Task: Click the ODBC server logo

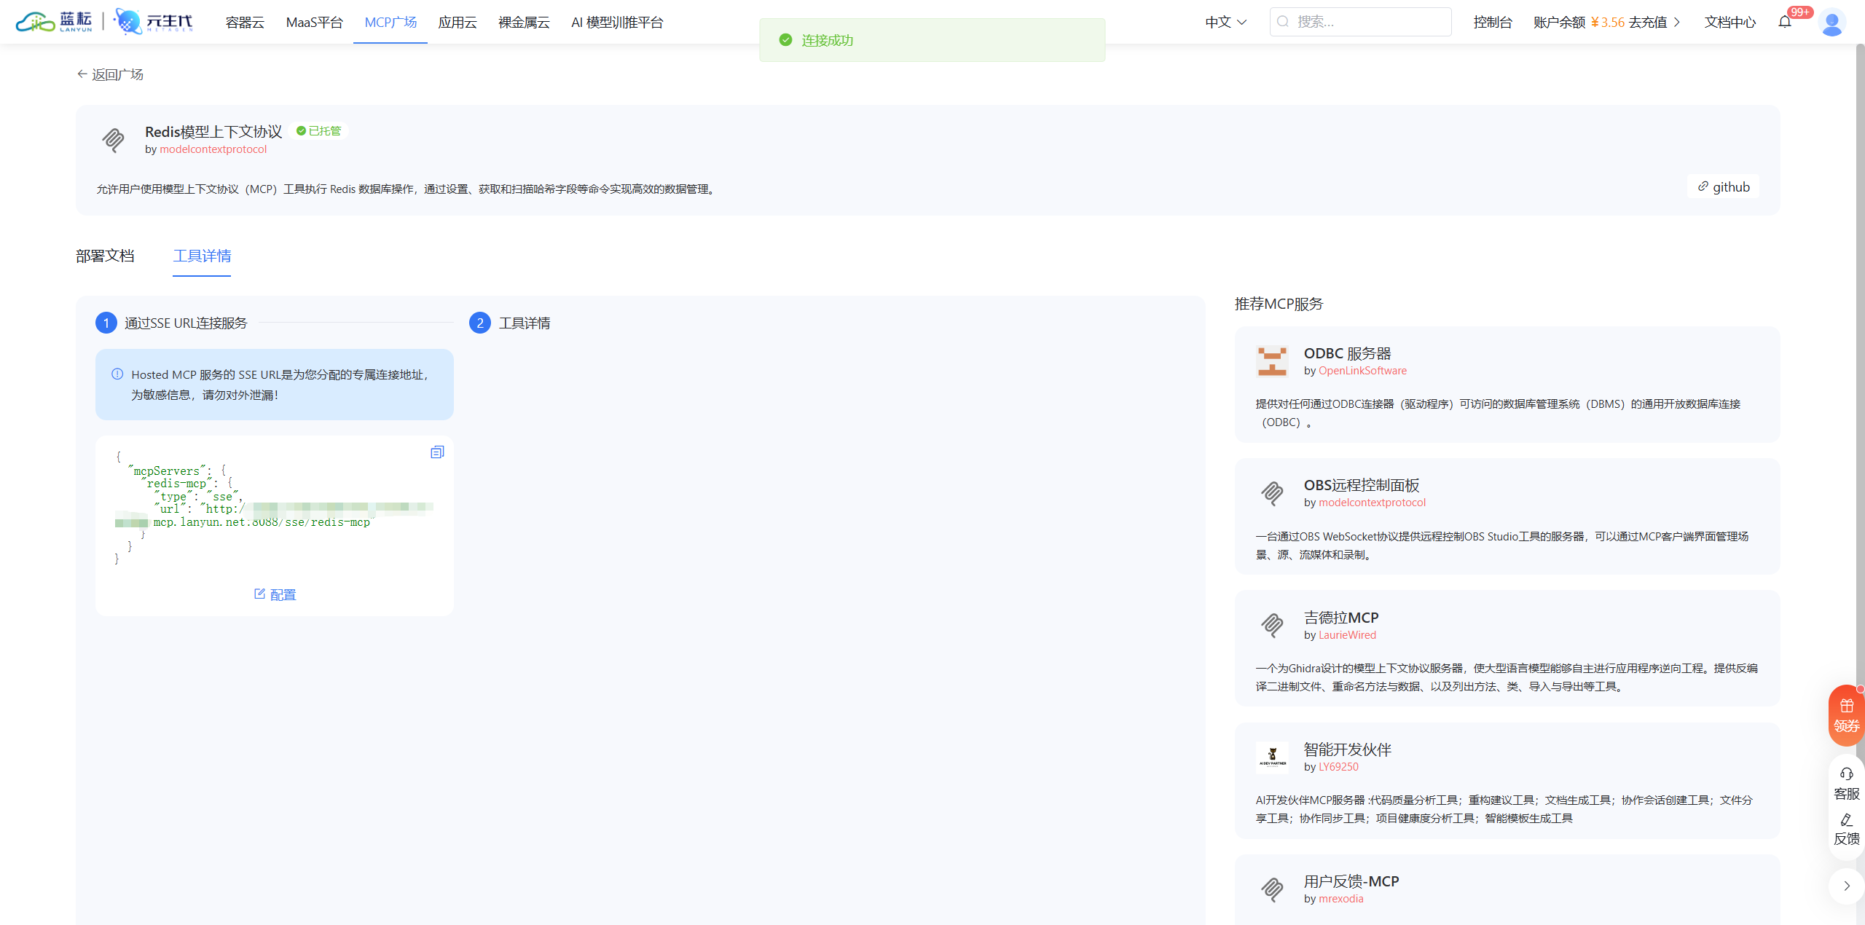Action: pyautogui.click(x=1272, y=361)
